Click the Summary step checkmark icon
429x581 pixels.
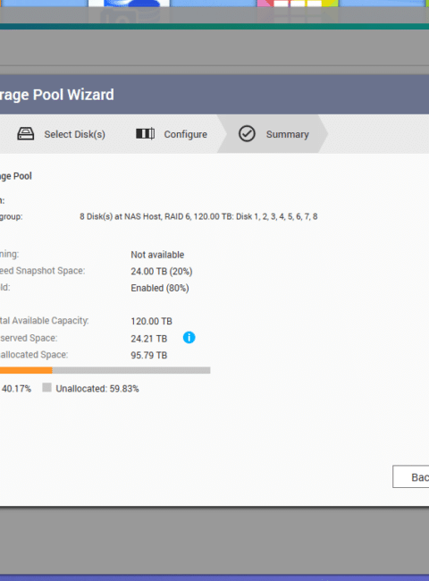pyautogui.click(x=247, y=134)
